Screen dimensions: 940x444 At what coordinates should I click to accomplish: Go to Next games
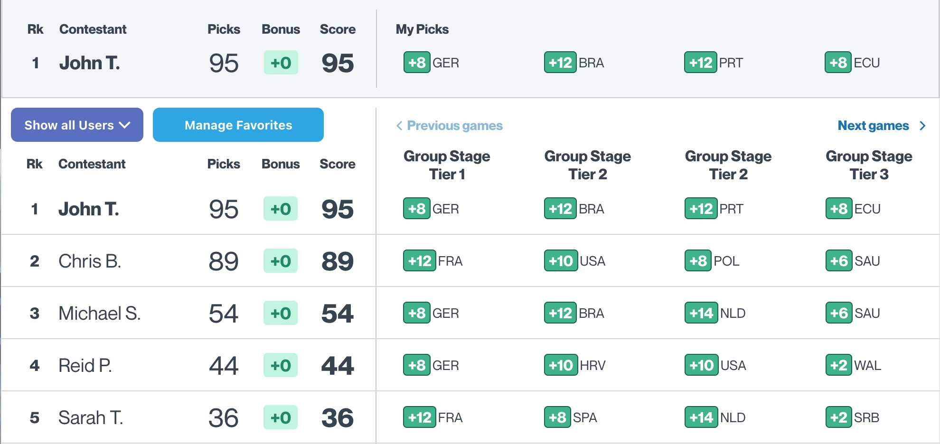(873, 126)
